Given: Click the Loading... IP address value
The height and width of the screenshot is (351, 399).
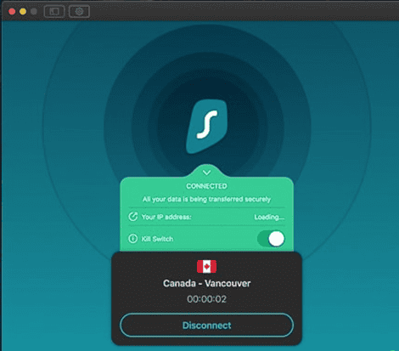Looking at the screenshot, I should coord(269,217).
